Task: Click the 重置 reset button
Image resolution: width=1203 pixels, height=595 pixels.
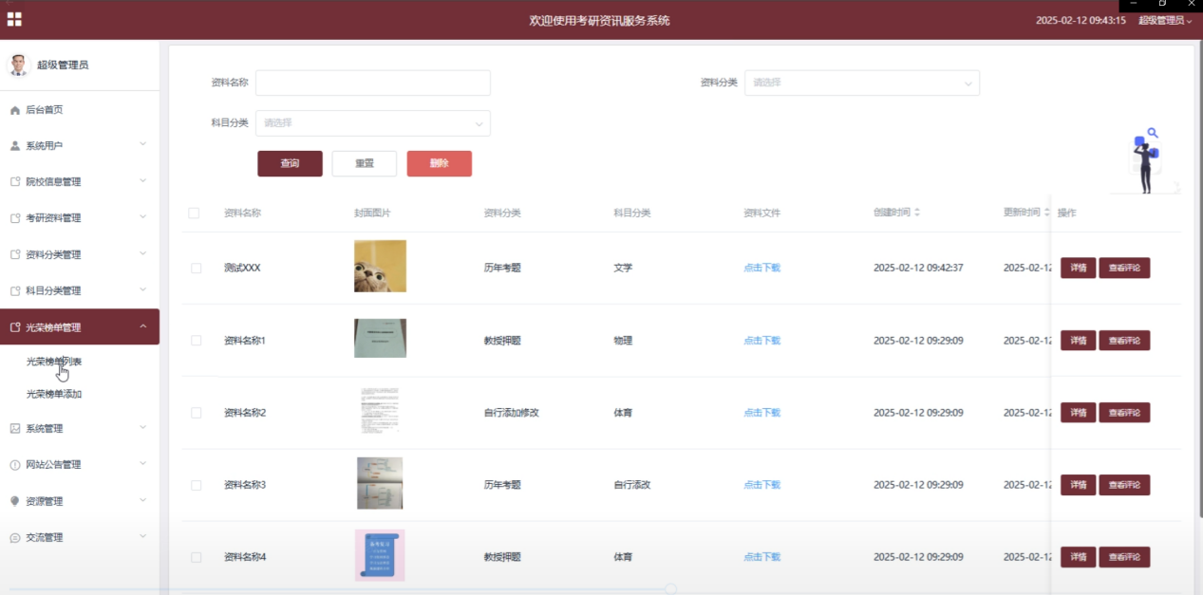Action: [x=365, y=164]
